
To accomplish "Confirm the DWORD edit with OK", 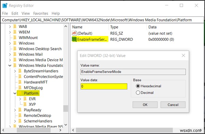I will [x=145, y=105].
